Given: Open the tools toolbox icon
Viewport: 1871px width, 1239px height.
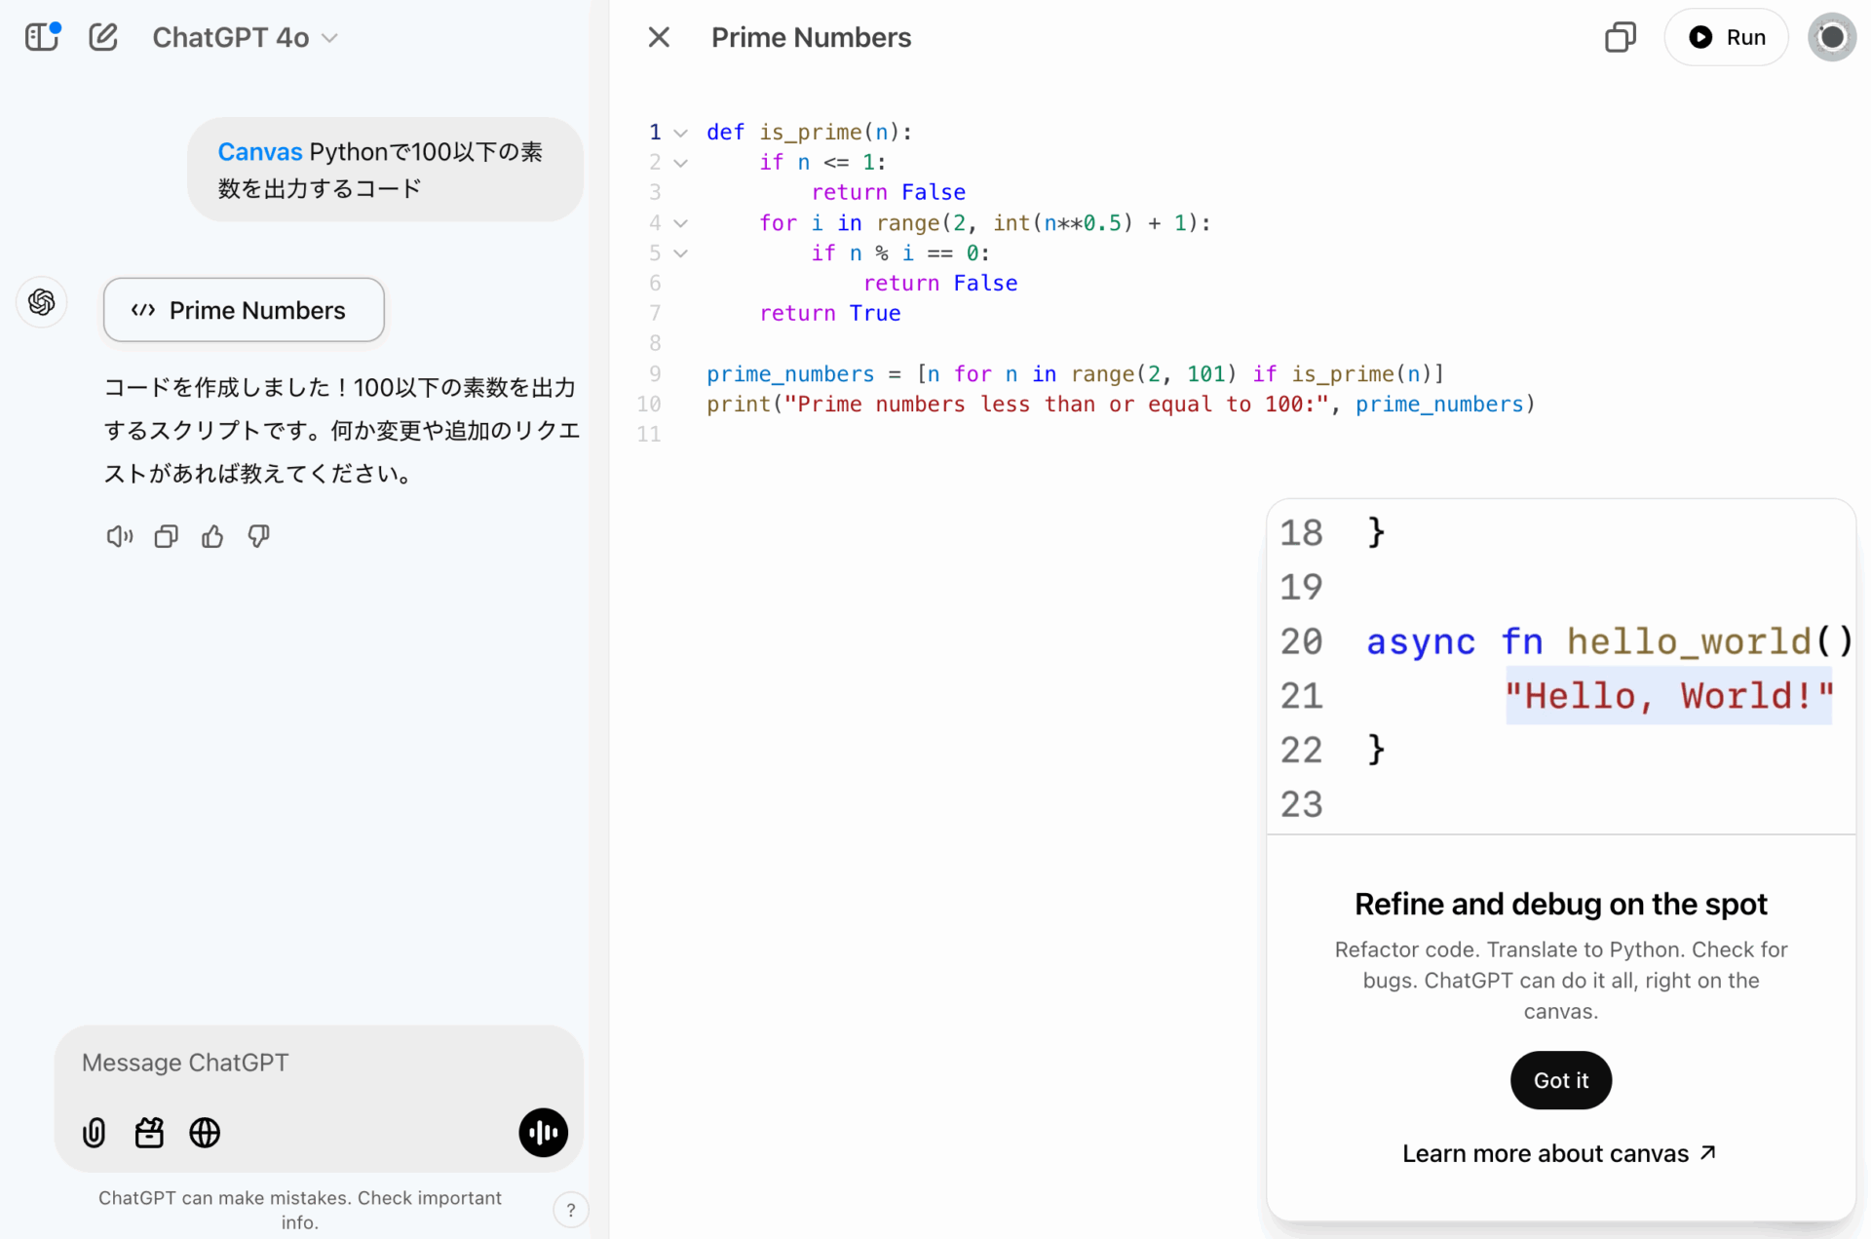Looking at the screenshot, I should pos(149,1132).
